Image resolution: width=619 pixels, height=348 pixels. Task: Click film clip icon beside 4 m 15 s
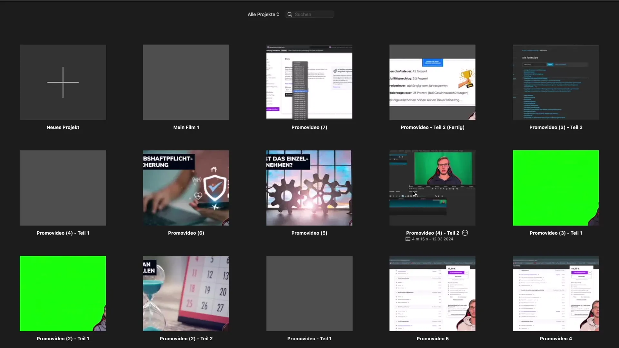408,239
